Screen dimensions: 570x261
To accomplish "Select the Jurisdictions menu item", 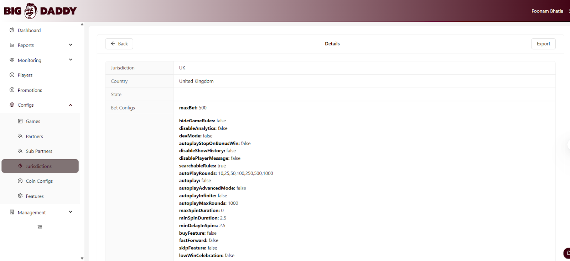I will (40, 166).
